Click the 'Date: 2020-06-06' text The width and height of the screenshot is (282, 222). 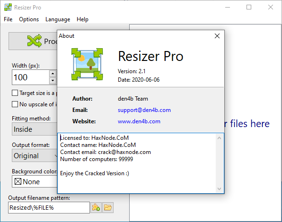click(x=139, y=80)
